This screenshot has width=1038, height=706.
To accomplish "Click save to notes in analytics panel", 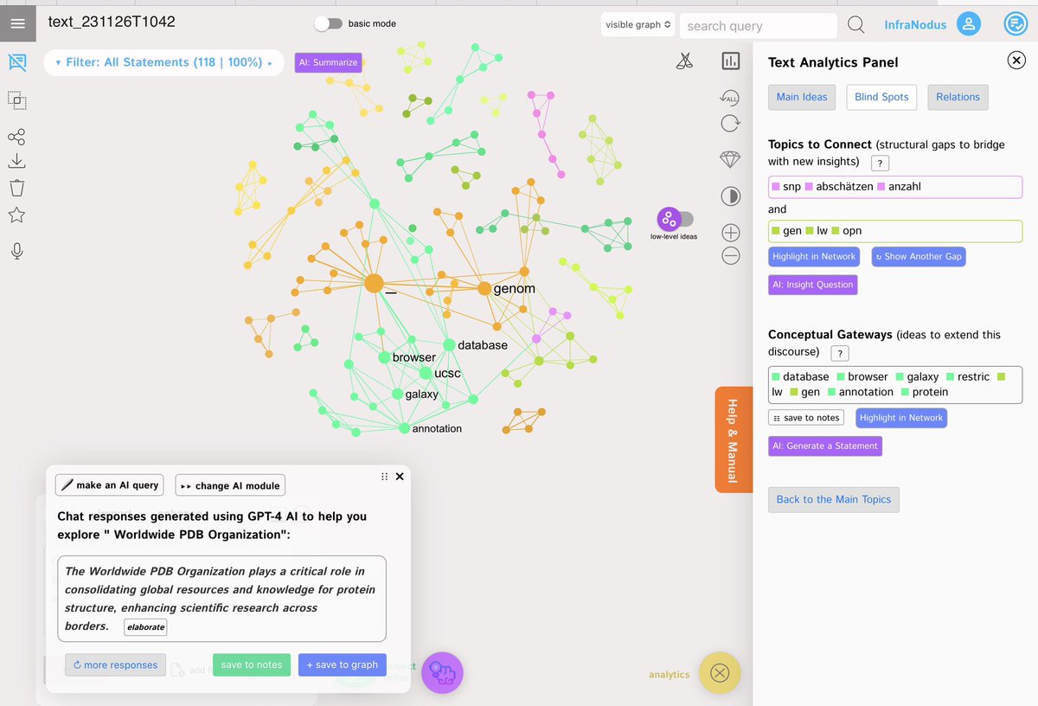I will 806,418.
